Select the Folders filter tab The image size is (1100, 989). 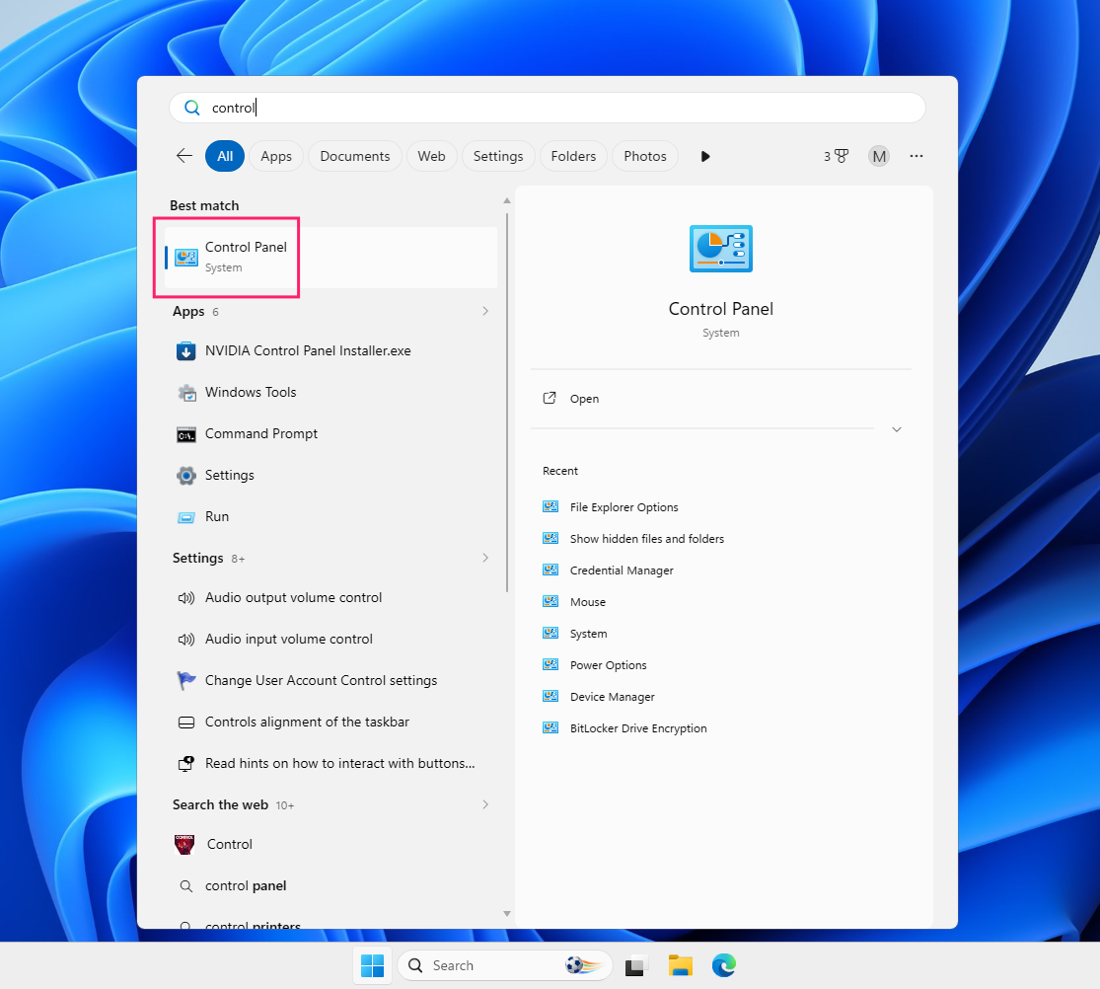tap(573, 156)
